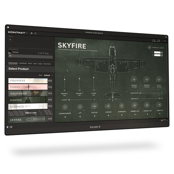Toggle the dot under Synth Vol
Image resolution: width=174 pixels, height=174 pixels.
(160, 114)
